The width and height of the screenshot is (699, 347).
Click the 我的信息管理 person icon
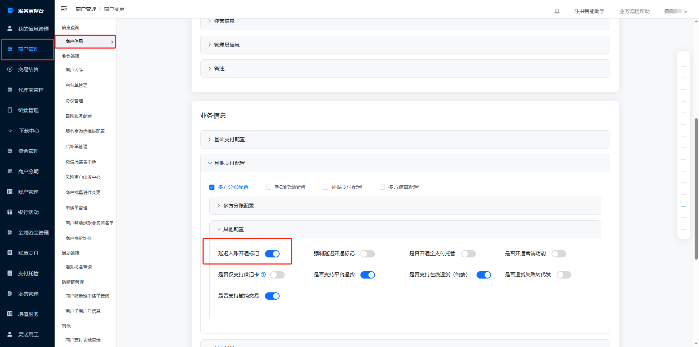(x=10, y=28)
